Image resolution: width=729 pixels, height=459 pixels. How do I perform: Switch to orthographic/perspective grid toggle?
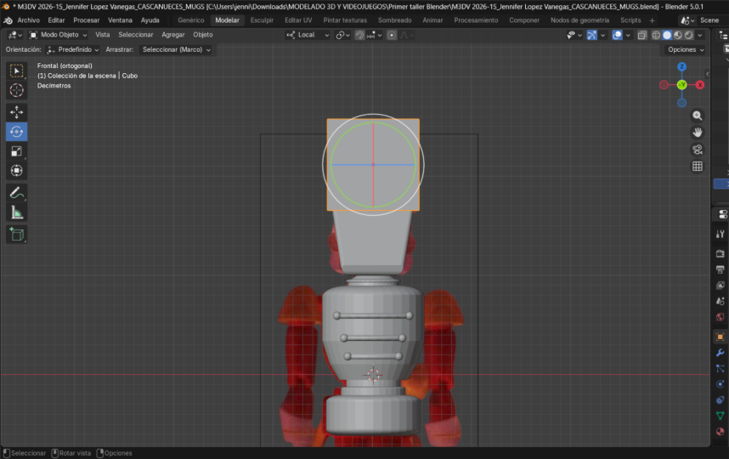coord(698,167)
